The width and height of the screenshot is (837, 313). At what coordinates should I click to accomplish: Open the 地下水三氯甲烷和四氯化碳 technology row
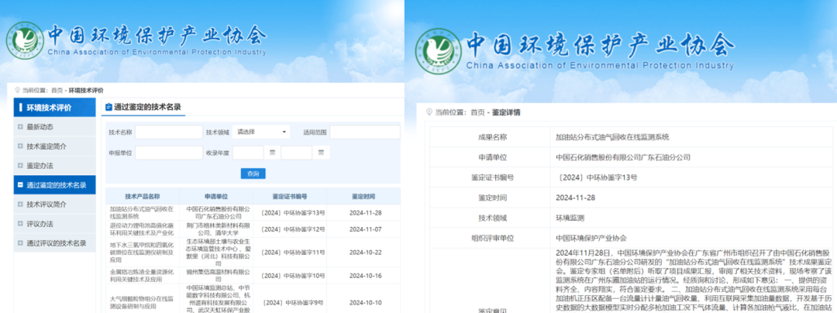coord(142,253)
